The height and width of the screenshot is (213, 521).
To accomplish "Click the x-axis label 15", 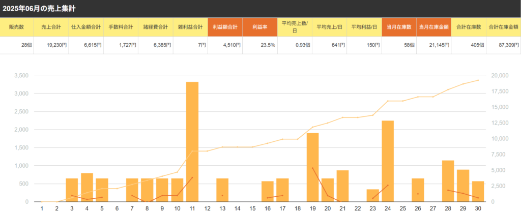I will coord(252,208).
